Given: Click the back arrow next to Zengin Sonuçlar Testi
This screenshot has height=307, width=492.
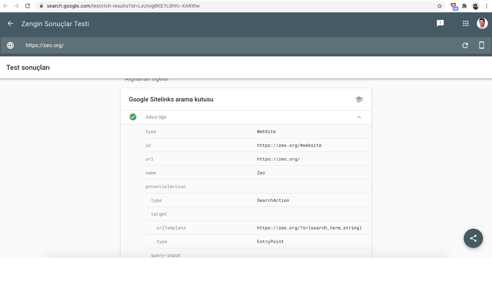Looking at the screenshot, I should tap(10, 23).
